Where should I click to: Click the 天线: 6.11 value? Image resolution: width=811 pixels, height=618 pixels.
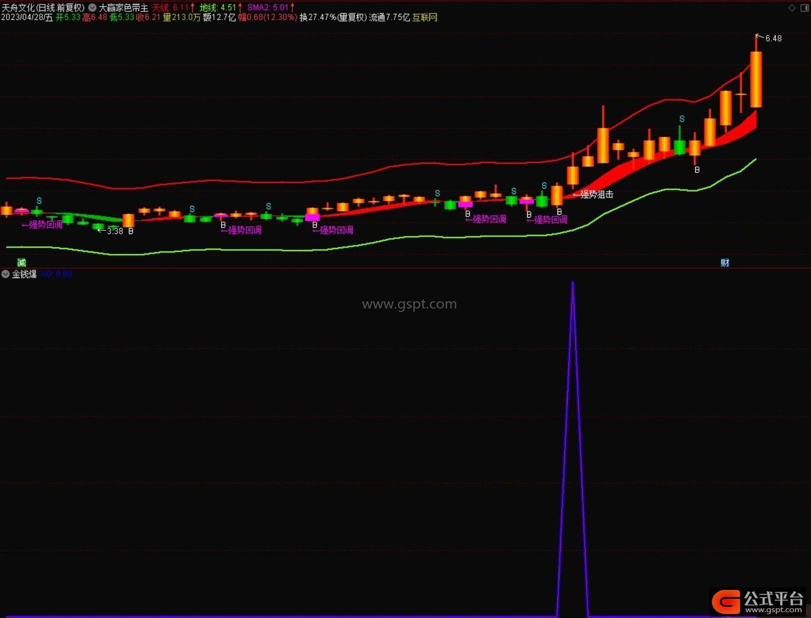pos(174,8)
